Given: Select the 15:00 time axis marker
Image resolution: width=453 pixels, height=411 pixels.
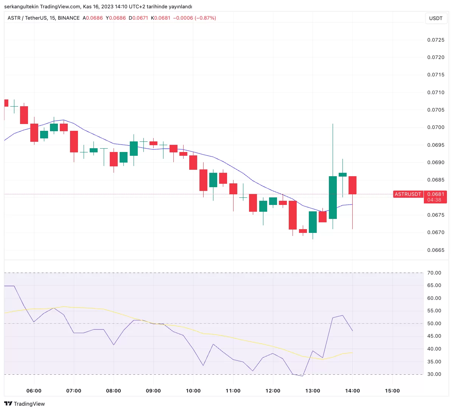Looking at the screenshot, I should pos(392,391).
